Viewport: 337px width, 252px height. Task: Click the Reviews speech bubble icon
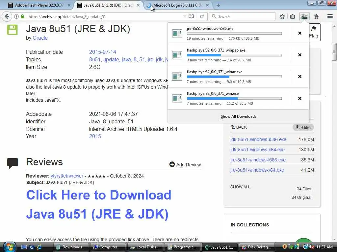click(13, 163)
